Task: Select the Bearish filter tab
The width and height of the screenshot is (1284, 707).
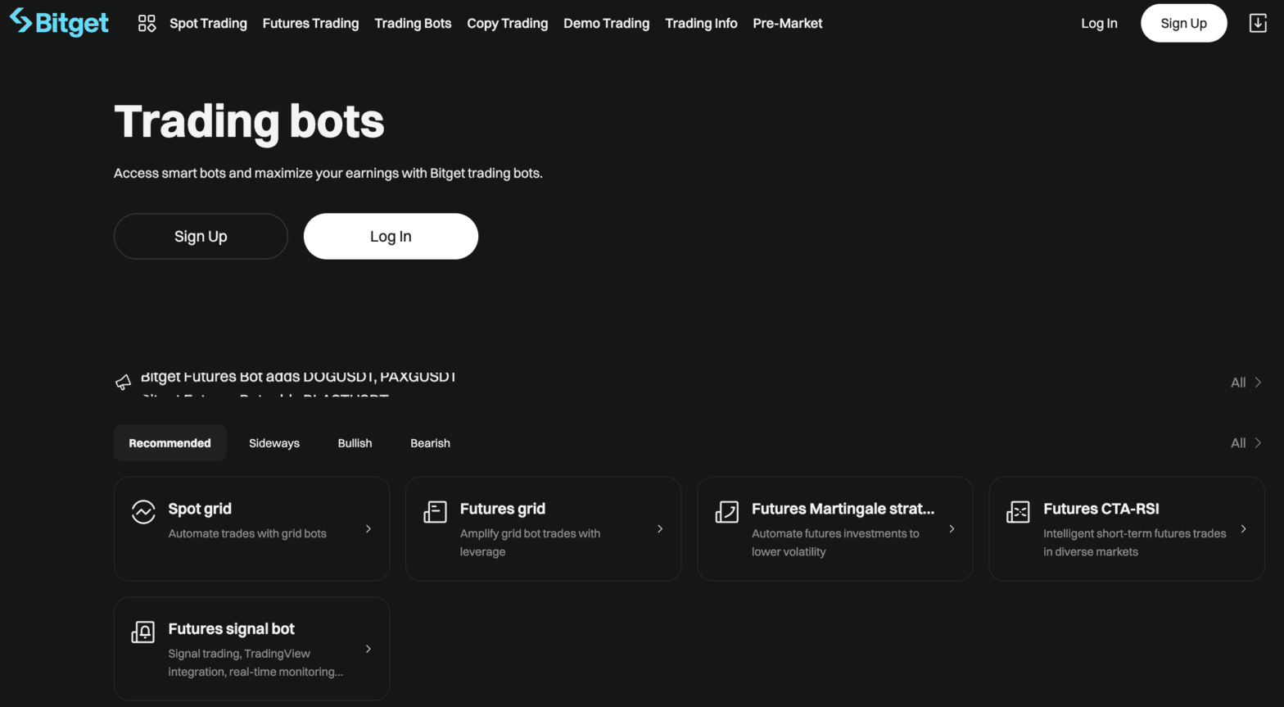Action: click(x=431, y=442)
